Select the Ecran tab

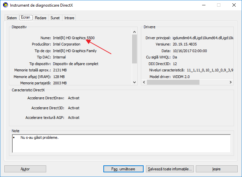(x=26, y=17)
